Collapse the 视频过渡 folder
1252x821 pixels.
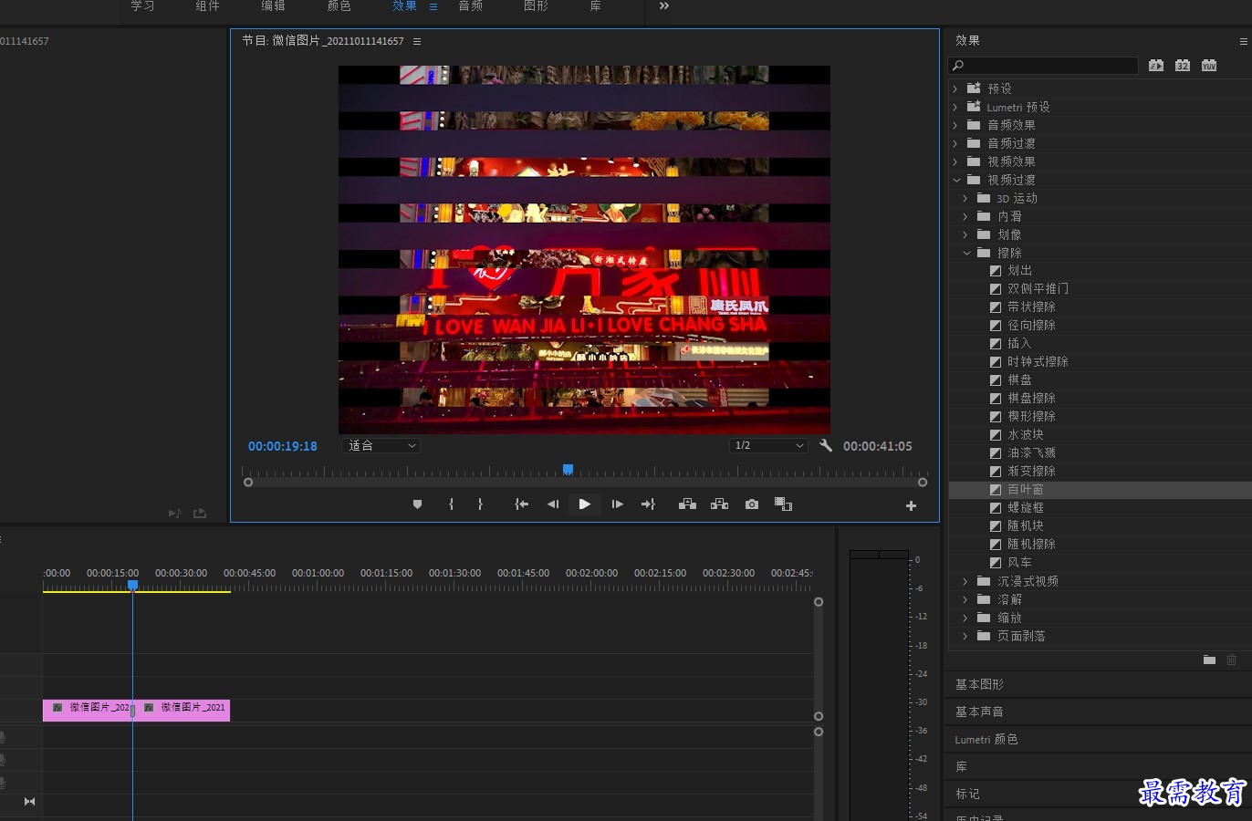click(x=956, y=180)
